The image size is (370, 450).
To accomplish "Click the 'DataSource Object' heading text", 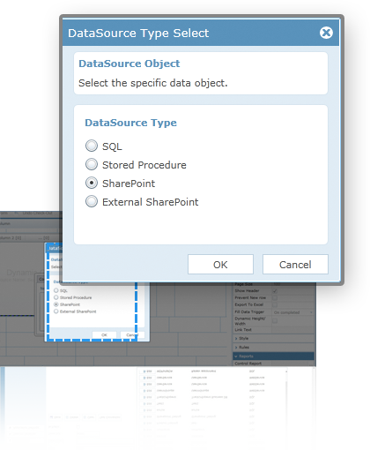I will pyautogui.click(x=129, y=64).
